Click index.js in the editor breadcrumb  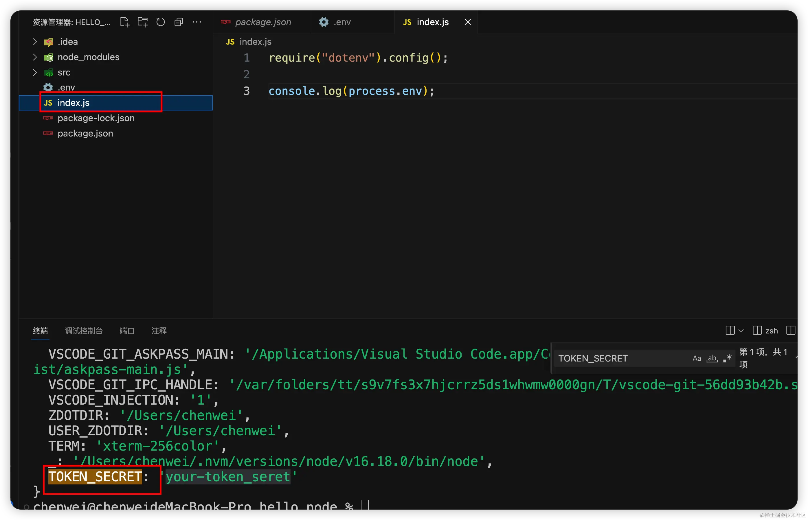pos(255,42)
